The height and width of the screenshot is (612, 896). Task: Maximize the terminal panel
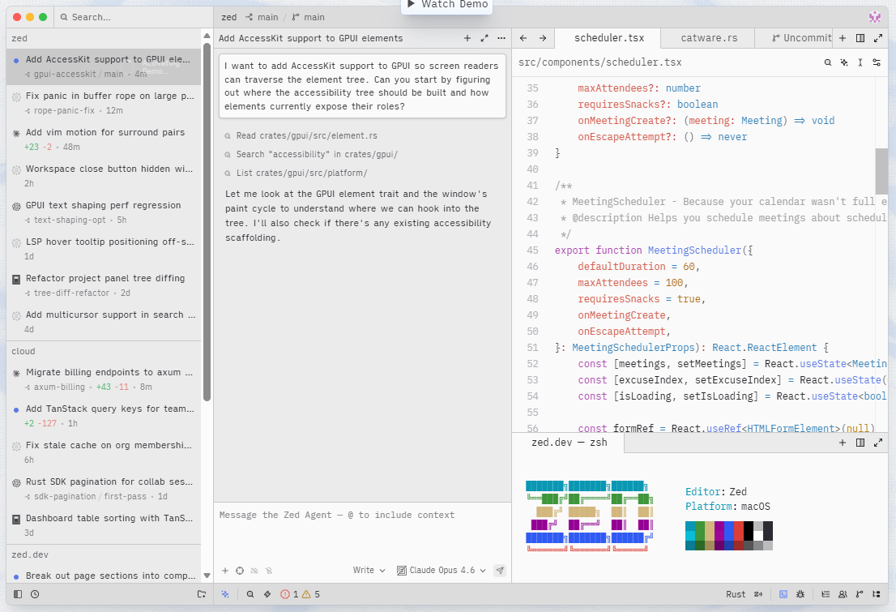878,443
